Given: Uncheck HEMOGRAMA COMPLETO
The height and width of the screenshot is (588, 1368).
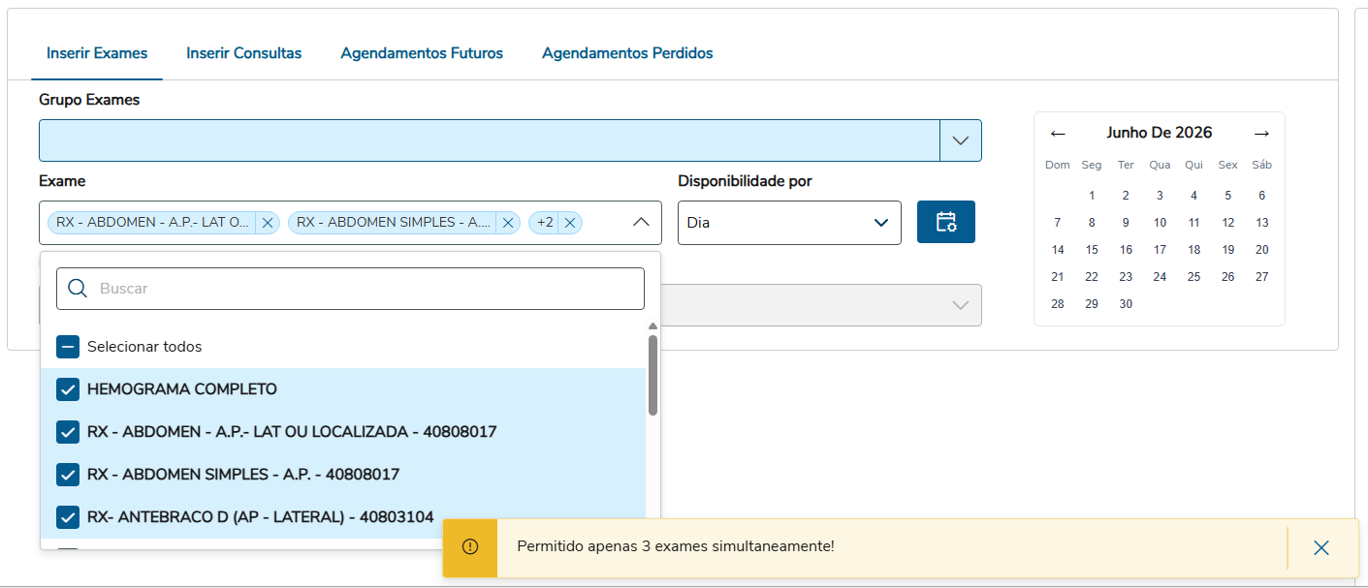Looking at the screenshot, I should point(68,389).
